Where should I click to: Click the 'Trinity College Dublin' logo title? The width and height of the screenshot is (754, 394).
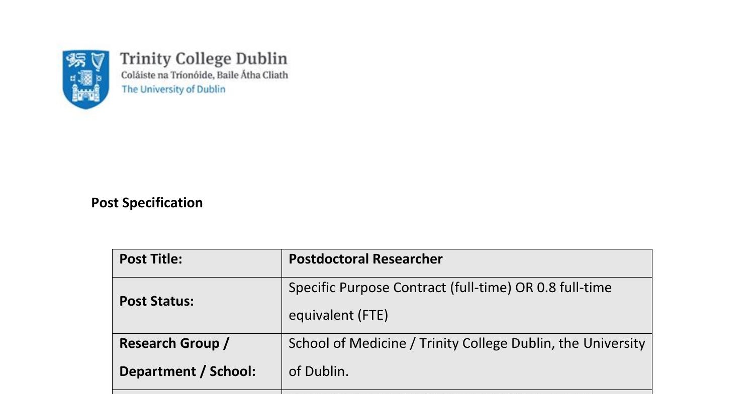point(204,59)
